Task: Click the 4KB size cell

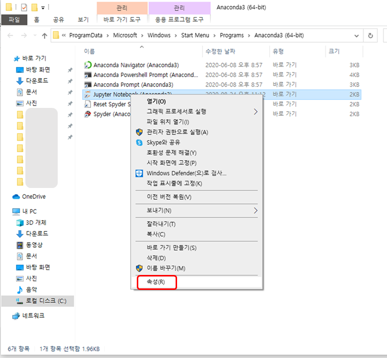Action: pos(354,75)
